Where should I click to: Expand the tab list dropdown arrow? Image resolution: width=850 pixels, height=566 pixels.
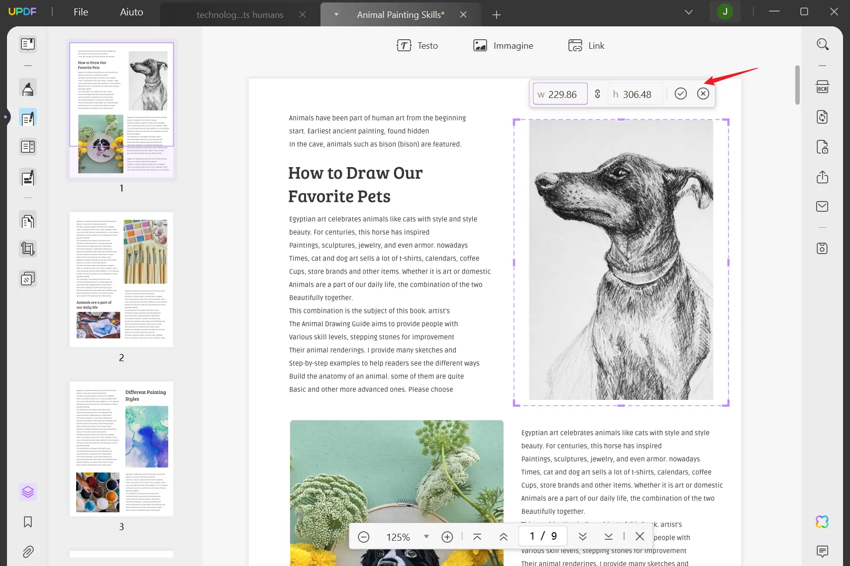click(x=689, y=12)
